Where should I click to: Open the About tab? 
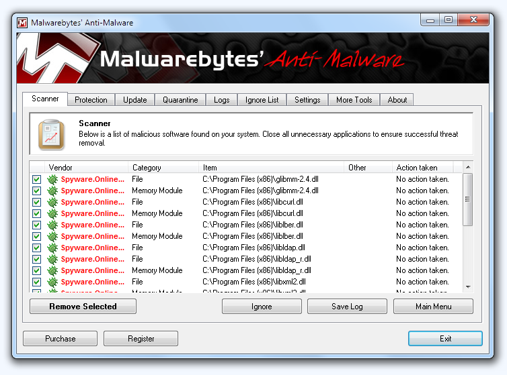397,100
